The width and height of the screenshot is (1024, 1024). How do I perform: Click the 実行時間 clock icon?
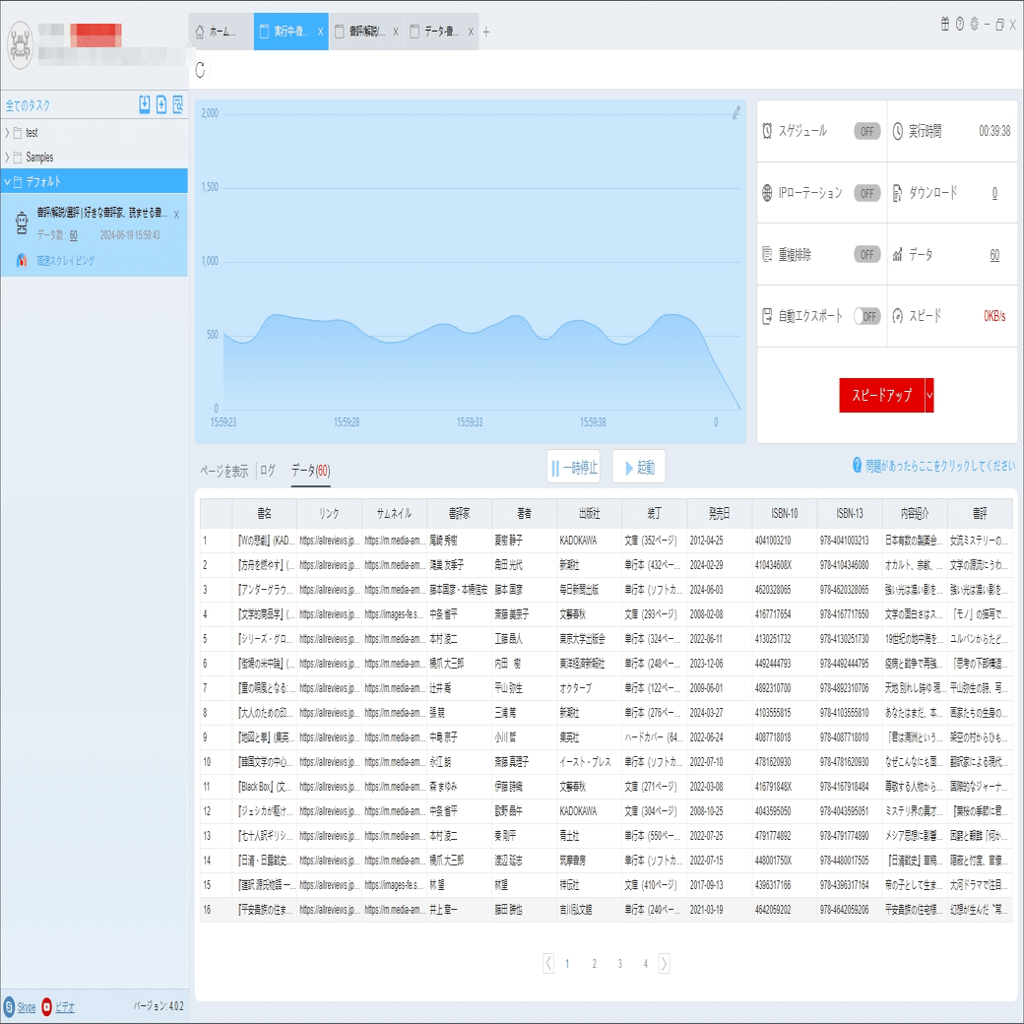point(898,131)
